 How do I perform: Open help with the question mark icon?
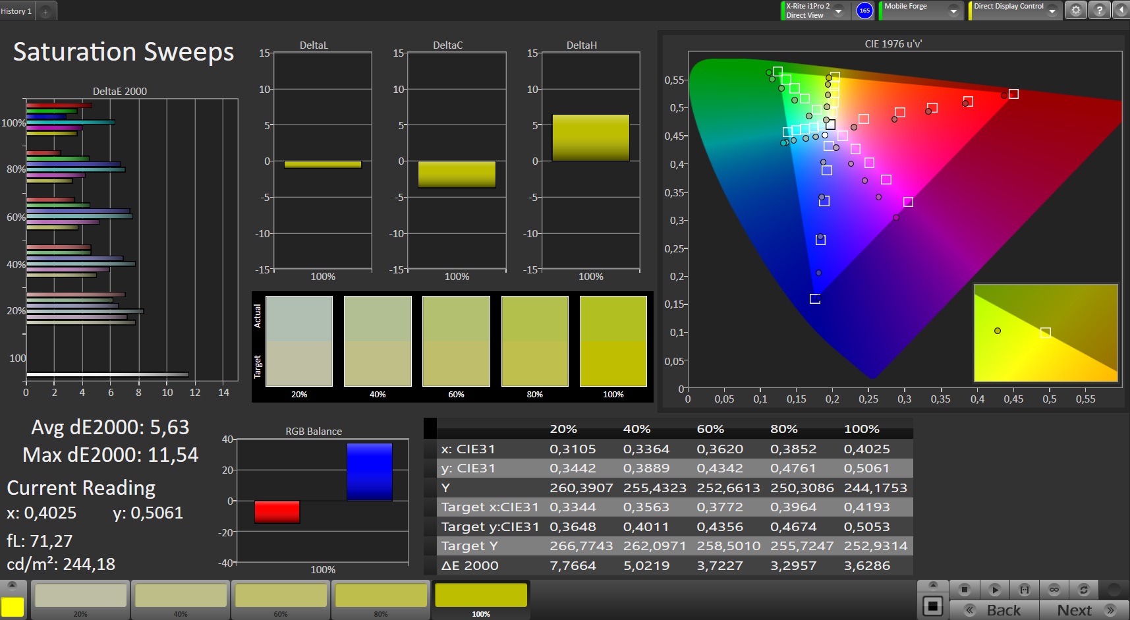[1099, 11]
